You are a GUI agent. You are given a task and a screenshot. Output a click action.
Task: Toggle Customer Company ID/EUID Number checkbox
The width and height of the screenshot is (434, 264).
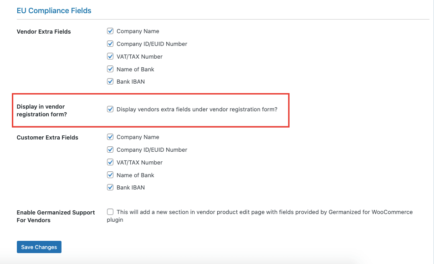coord(110,149)
